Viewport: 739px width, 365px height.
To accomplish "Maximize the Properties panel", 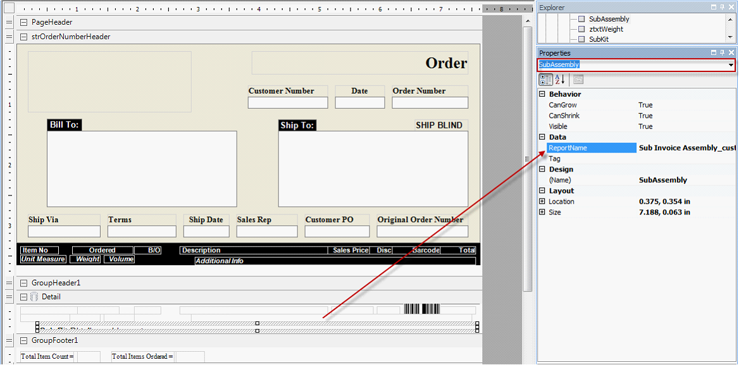I will [x=714, y=53].
